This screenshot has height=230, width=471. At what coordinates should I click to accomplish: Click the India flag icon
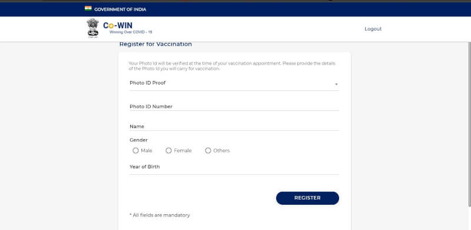(x=88, y=9)
